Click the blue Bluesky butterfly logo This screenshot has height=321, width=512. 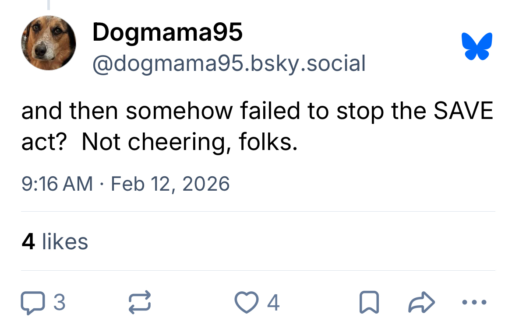[477, 46]
